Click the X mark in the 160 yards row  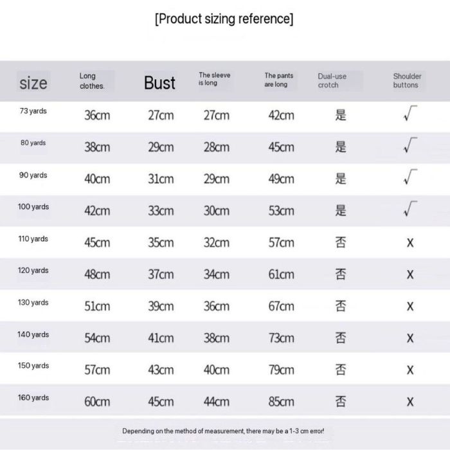410,402
